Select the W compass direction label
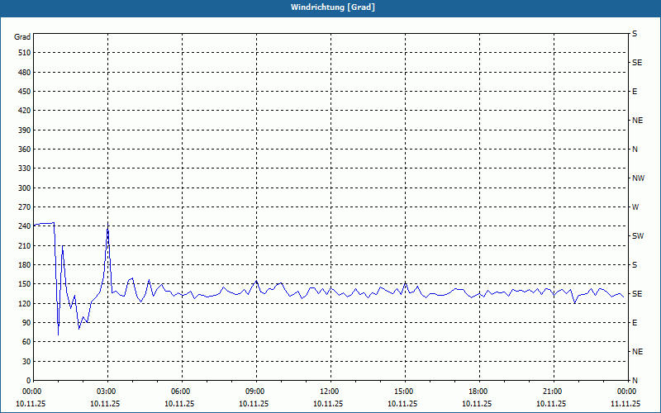 (x=635, y=207)
